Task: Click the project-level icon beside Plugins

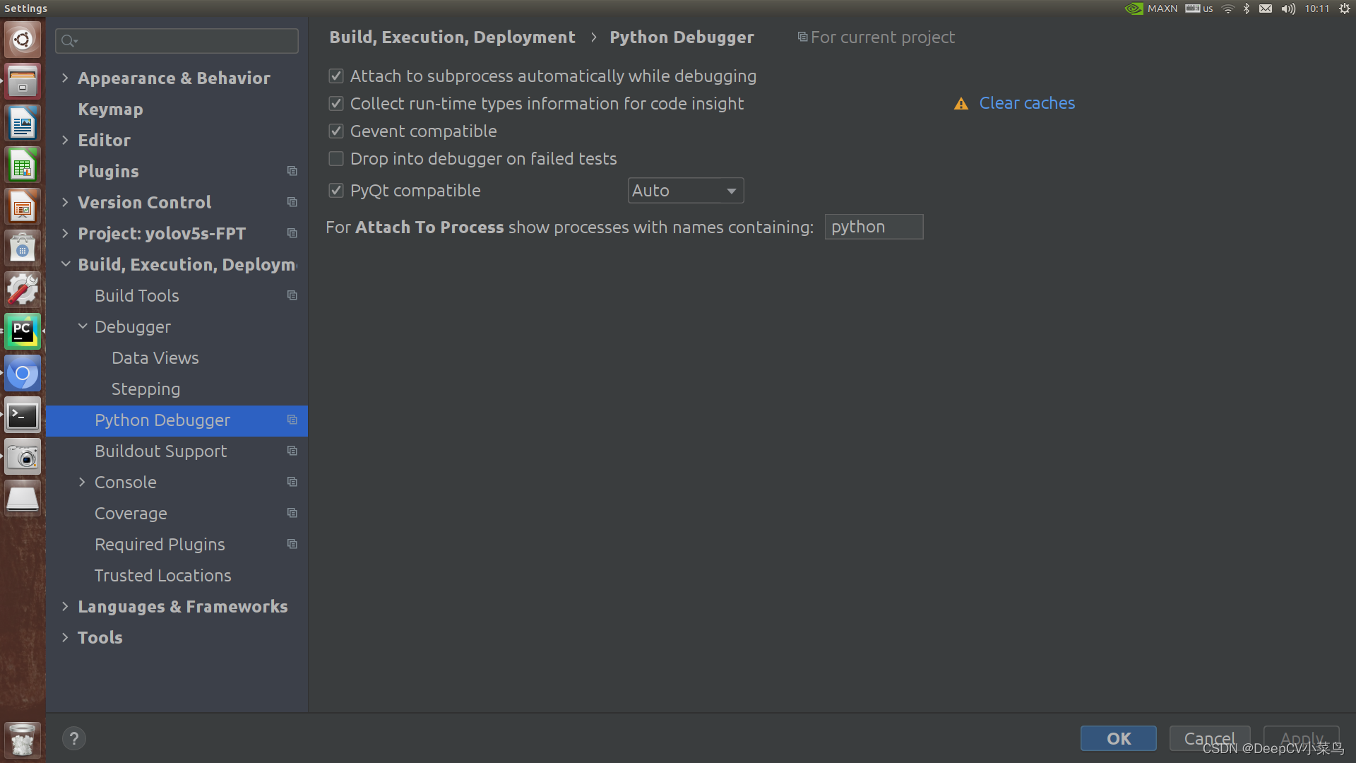Action: tap(292, 171)
